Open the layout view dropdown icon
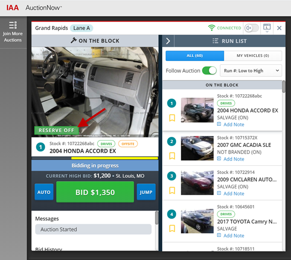 (x=267, y=28)
